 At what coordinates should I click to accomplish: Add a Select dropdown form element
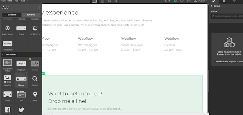click(x=21, y=29)
